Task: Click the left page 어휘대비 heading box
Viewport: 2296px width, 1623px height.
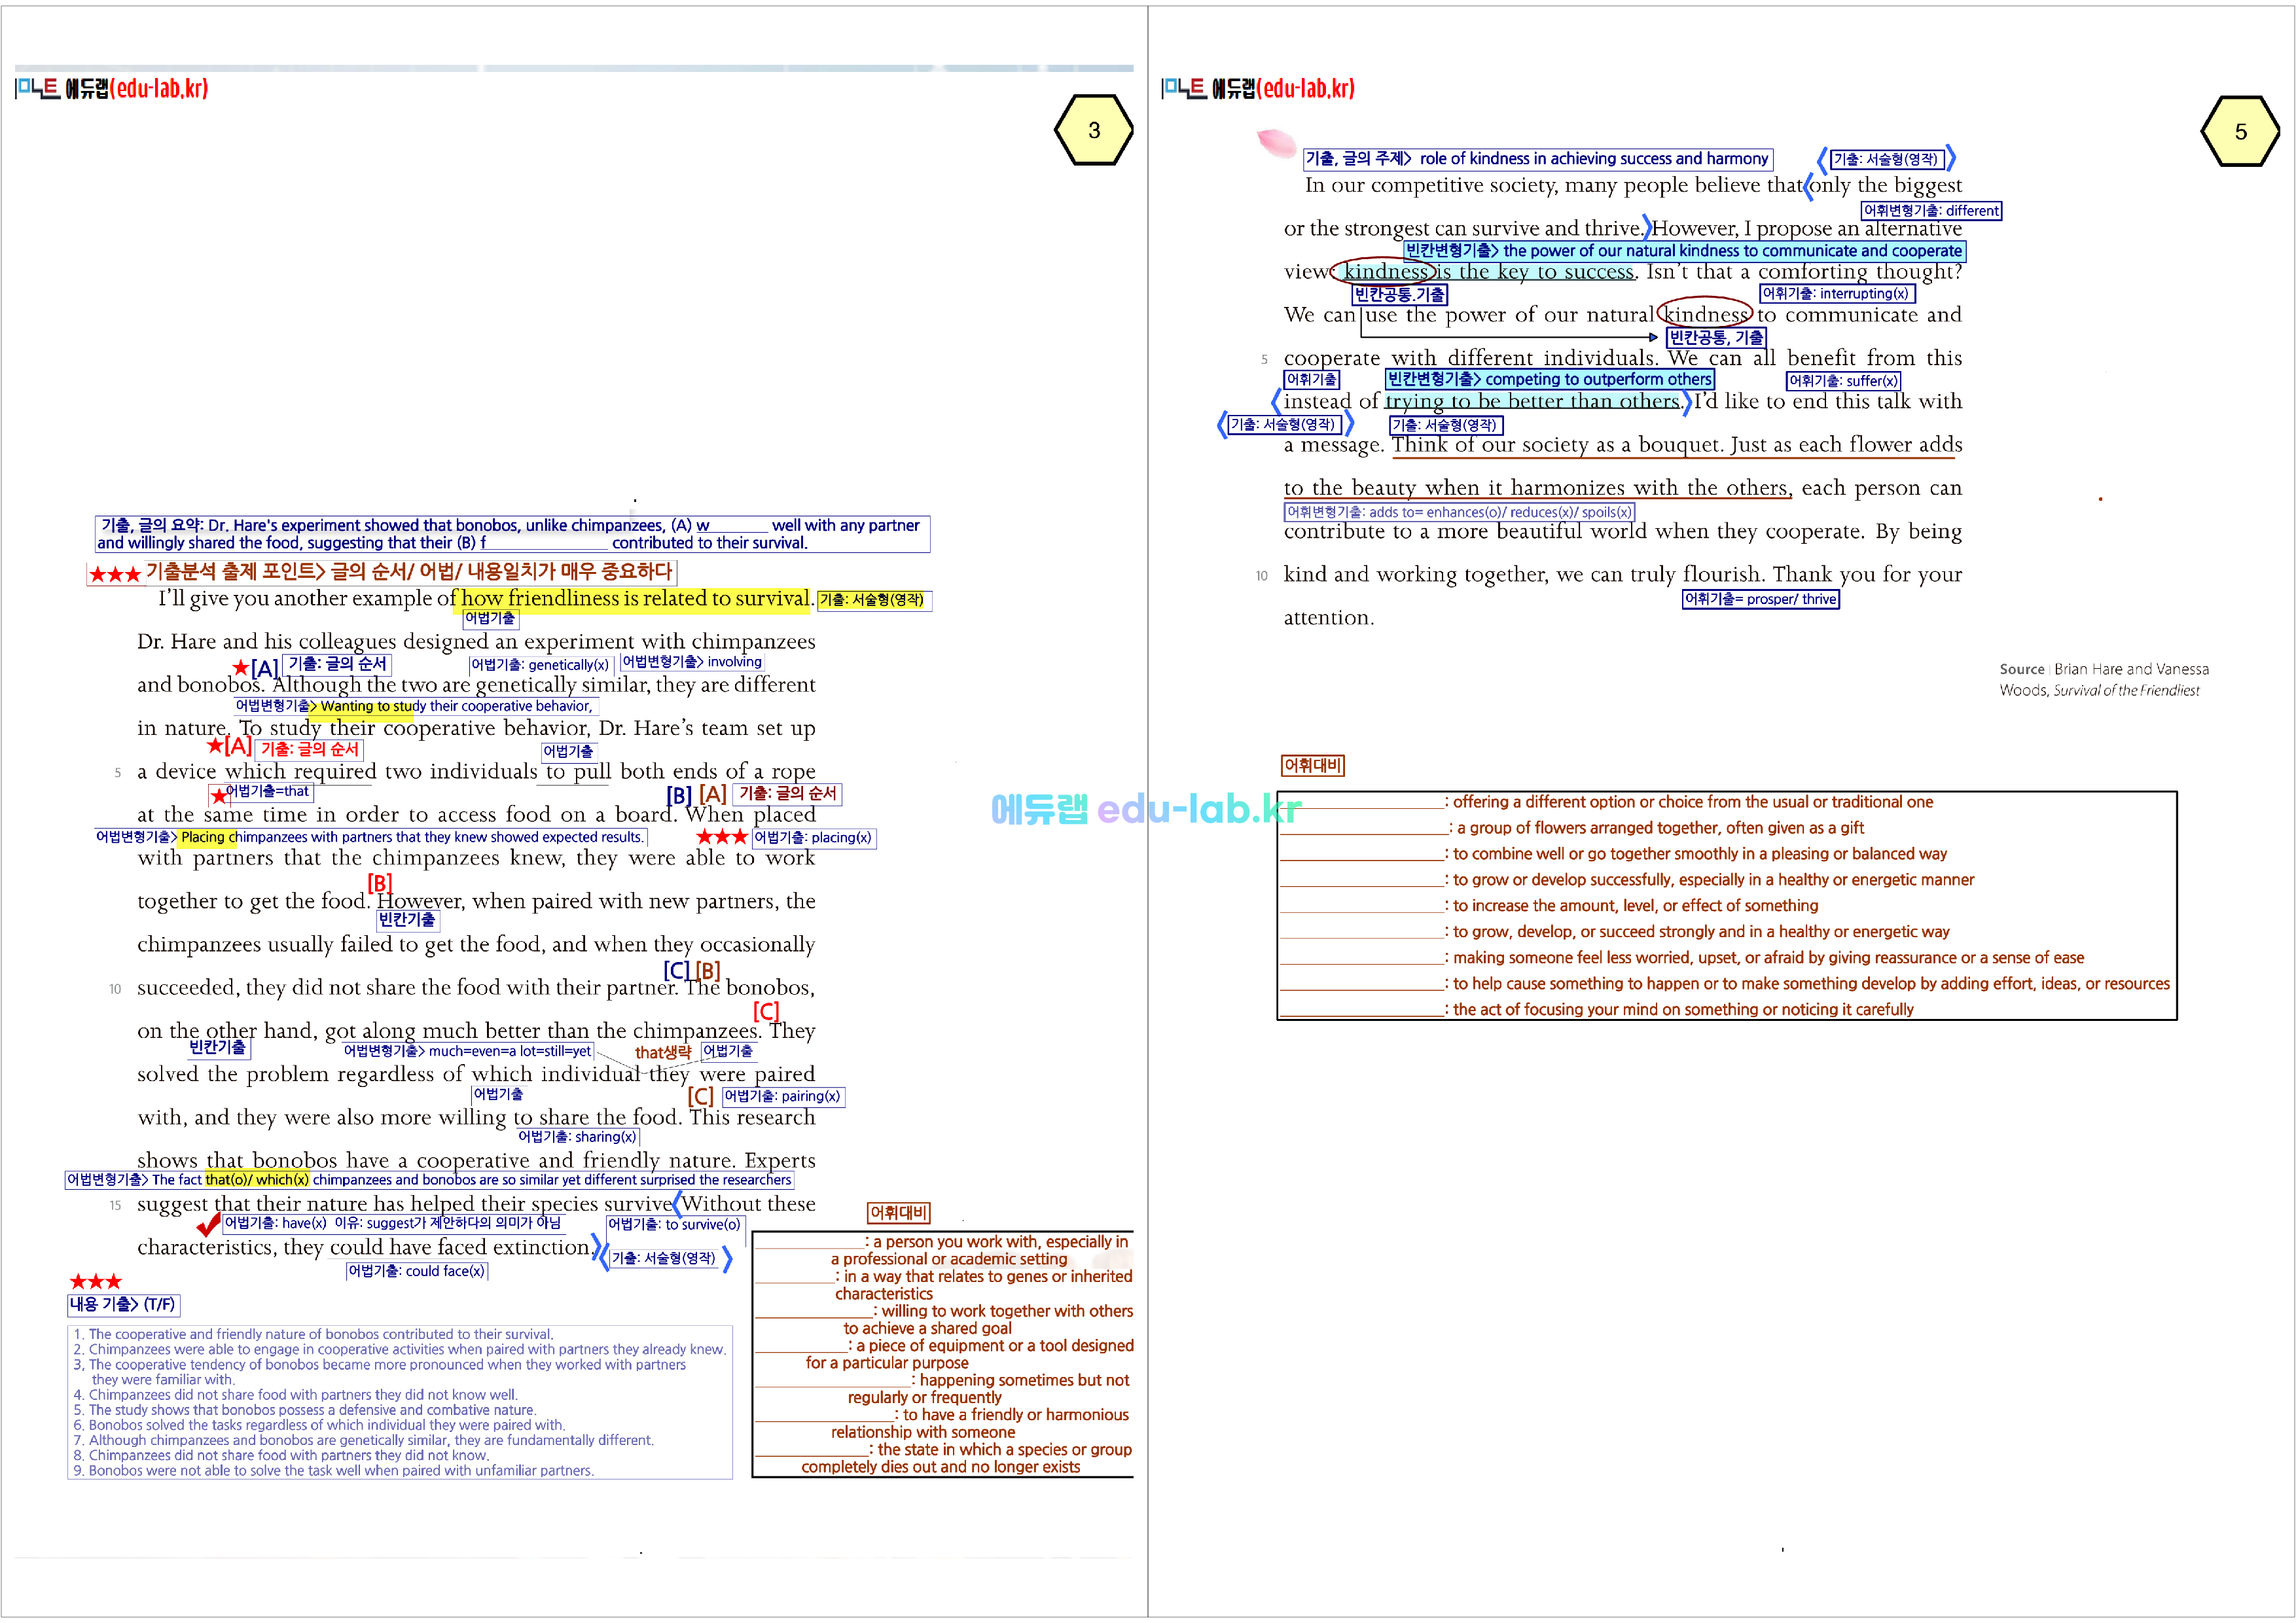Action: (898, 1213)
